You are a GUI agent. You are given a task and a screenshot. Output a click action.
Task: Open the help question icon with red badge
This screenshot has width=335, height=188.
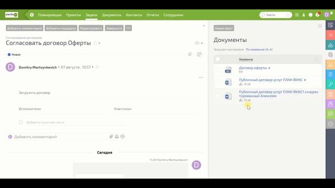(318, 15)
